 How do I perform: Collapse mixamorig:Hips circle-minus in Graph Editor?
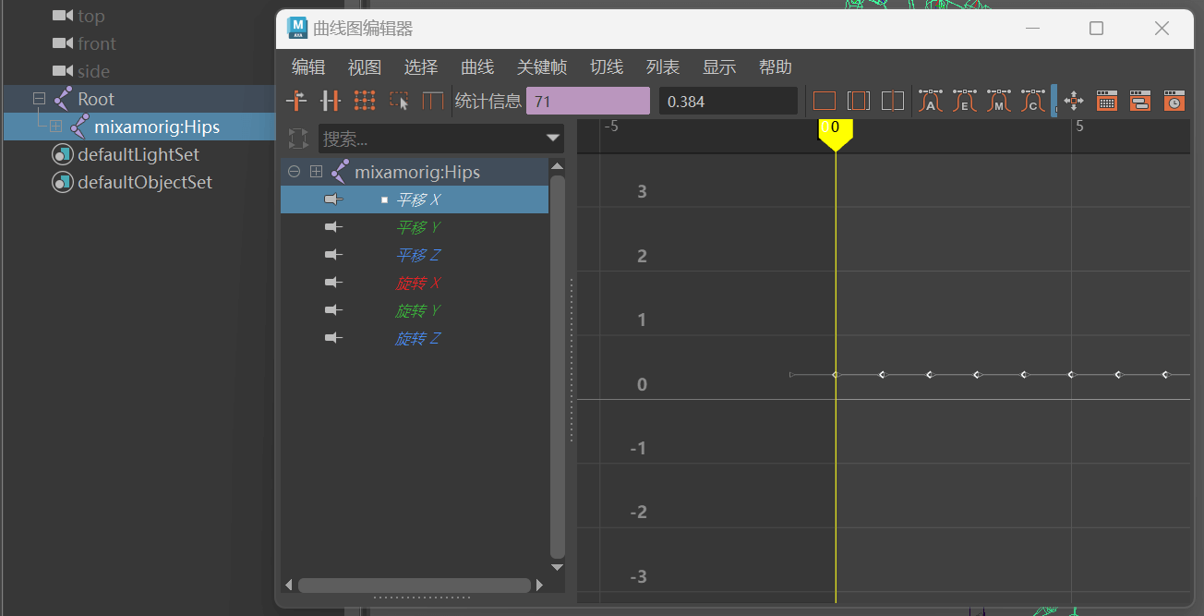tap(295, 172)
